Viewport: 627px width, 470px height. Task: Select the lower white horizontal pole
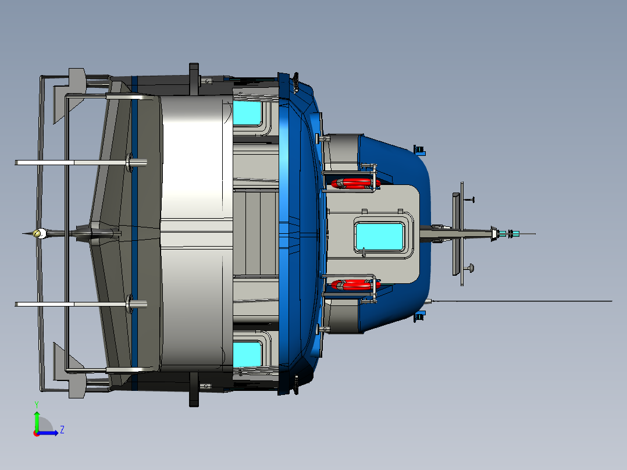point(81,304)
